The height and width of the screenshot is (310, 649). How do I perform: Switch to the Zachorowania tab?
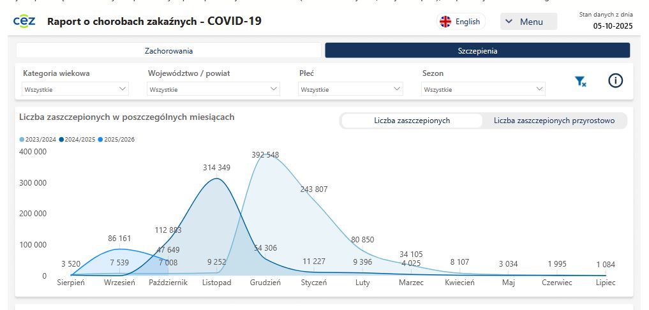169,51
